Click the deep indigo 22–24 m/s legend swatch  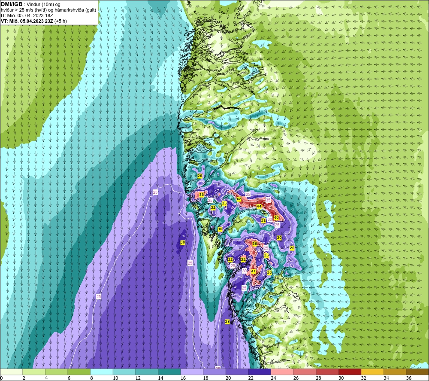(x=260, y=372)
